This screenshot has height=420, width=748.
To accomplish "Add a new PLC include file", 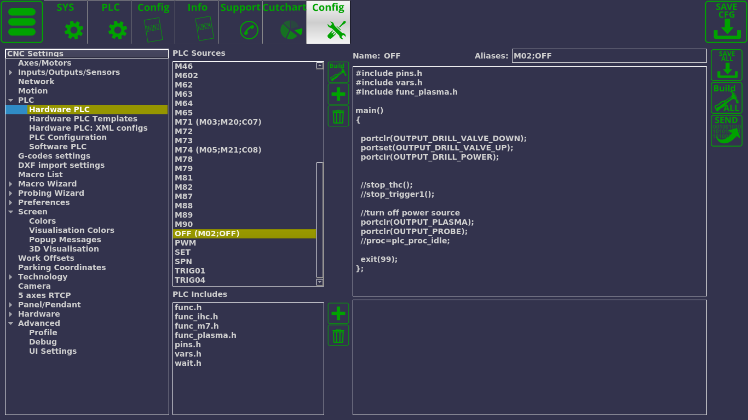I will [x=338, y=313].
